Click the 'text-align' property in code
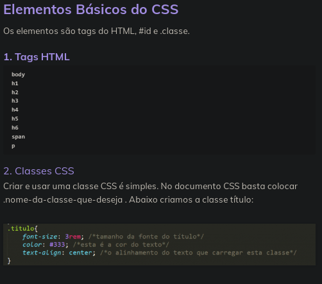The image size is (322, 284). [x=42, y=253]
